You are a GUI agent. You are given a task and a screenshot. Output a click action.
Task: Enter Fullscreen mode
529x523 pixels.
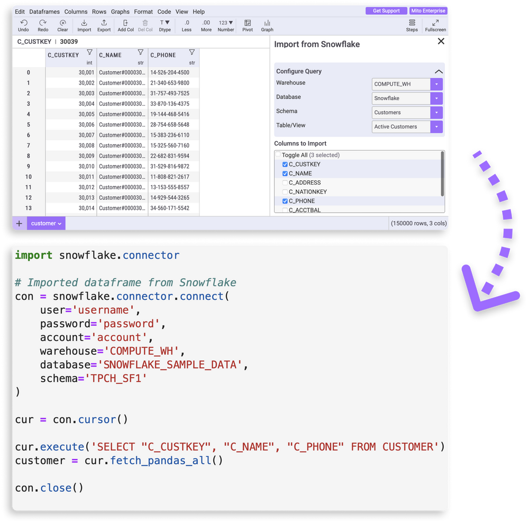435,25
